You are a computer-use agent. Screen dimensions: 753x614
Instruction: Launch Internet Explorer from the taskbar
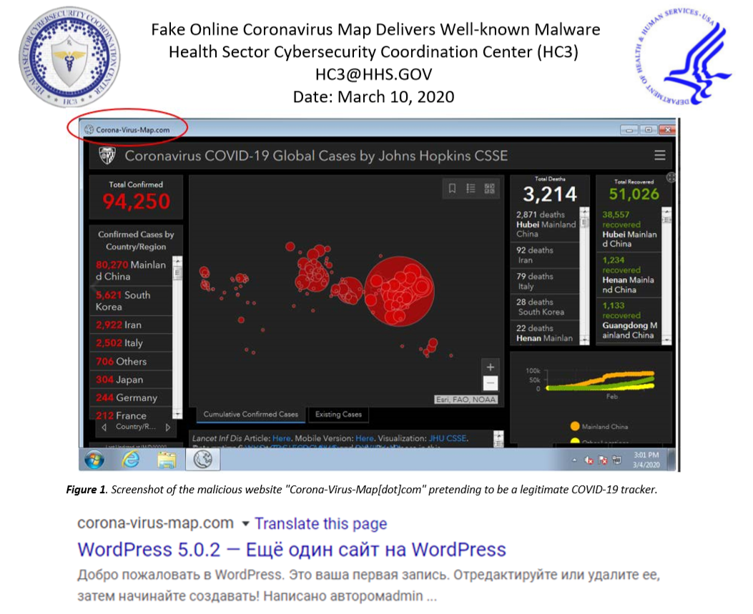tap(133, 460)
